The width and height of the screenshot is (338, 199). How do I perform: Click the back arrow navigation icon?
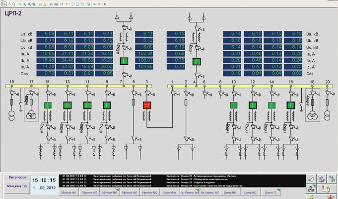(94, 3)
